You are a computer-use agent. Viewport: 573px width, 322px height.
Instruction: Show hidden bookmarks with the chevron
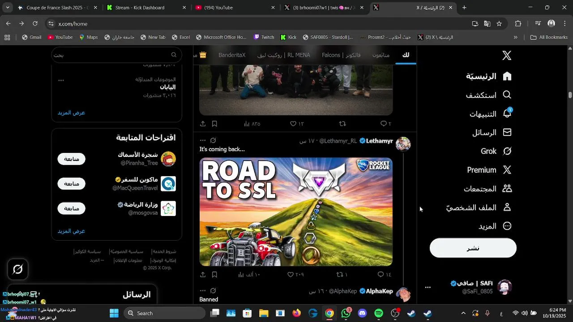516,37
